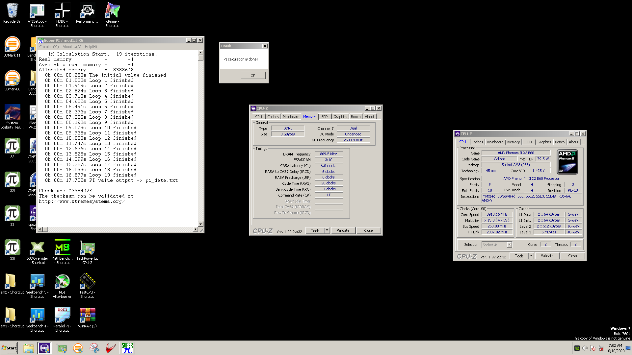This screenshot has height=355, width=632.
Task: Expand Tools dropdown arrow in right CPU-Z window
Action: [x=531, y=256]
